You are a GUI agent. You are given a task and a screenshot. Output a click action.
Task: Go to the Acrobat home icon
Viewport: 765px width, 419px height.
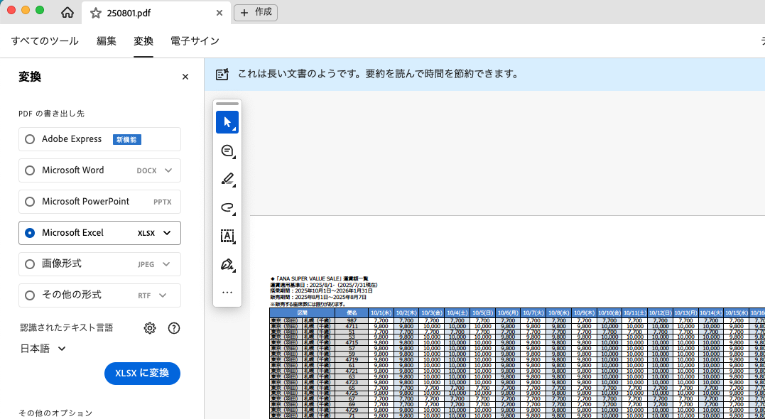[x=67, y=13]
